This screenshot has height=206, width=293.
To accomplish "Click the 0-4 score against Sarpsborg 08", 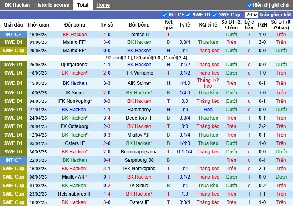I will tap(107, 160).
